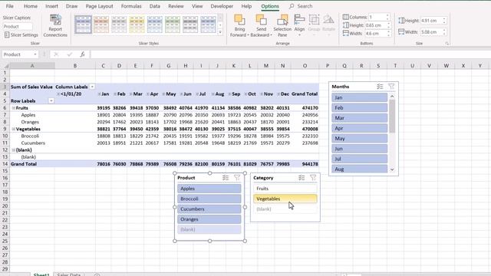Open the Name Box dropdown
This screenshot has width=491, height=276.
35,54
